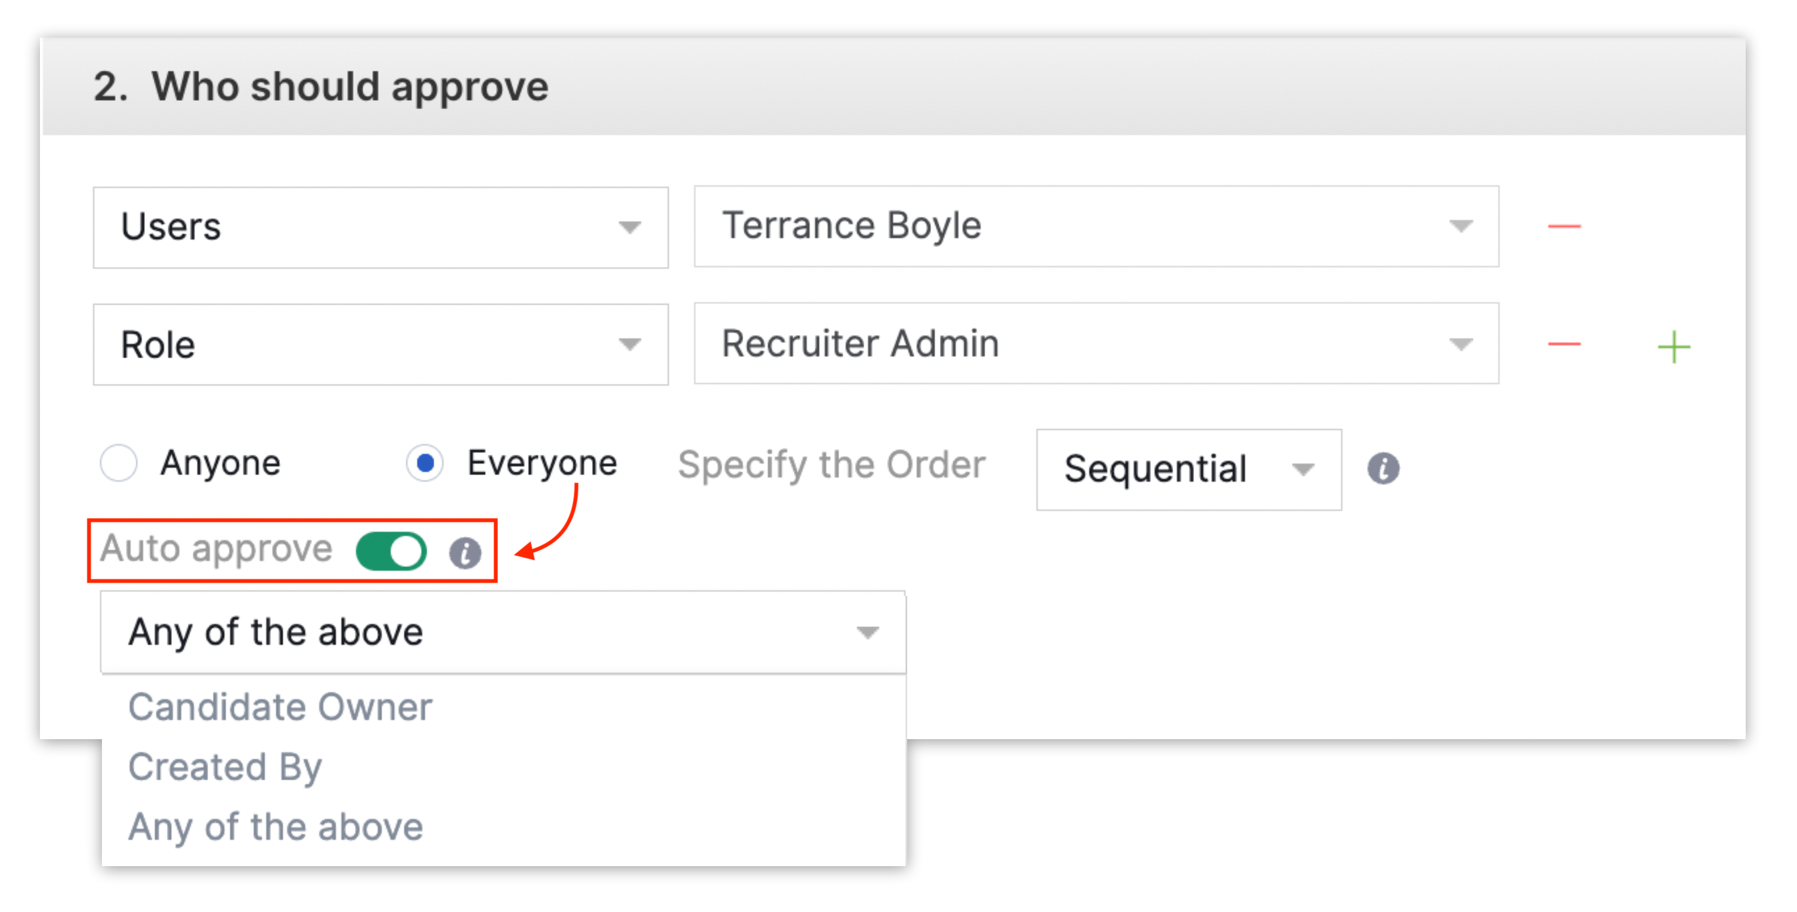Pick Any of the above option in list

point(276,827)
